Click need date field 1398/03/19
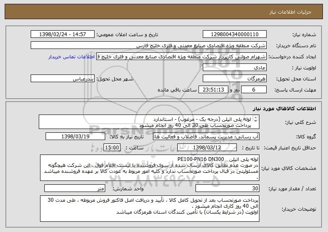328x232 pixels. point(75,137)
